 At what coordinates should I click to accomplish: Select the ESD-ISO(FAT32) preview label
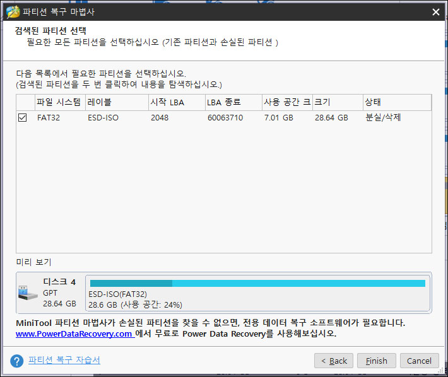tap(117, 294)
